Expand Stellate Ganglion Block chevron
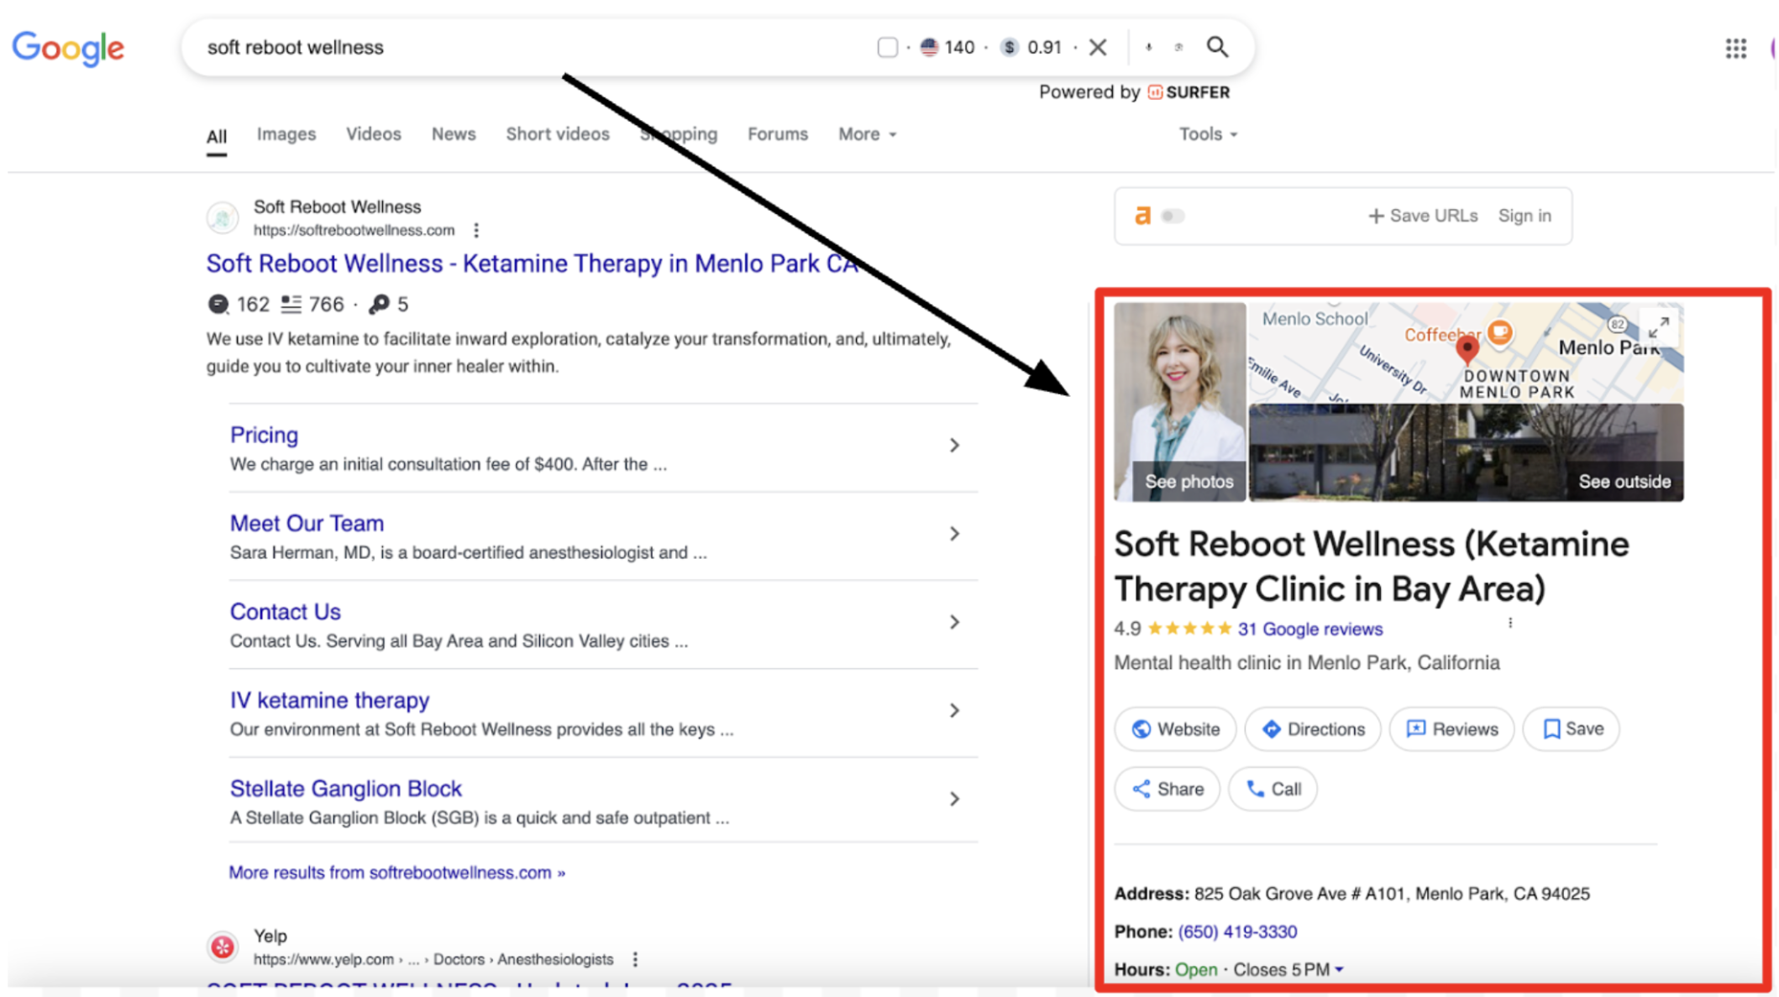 tap(954, 799)
